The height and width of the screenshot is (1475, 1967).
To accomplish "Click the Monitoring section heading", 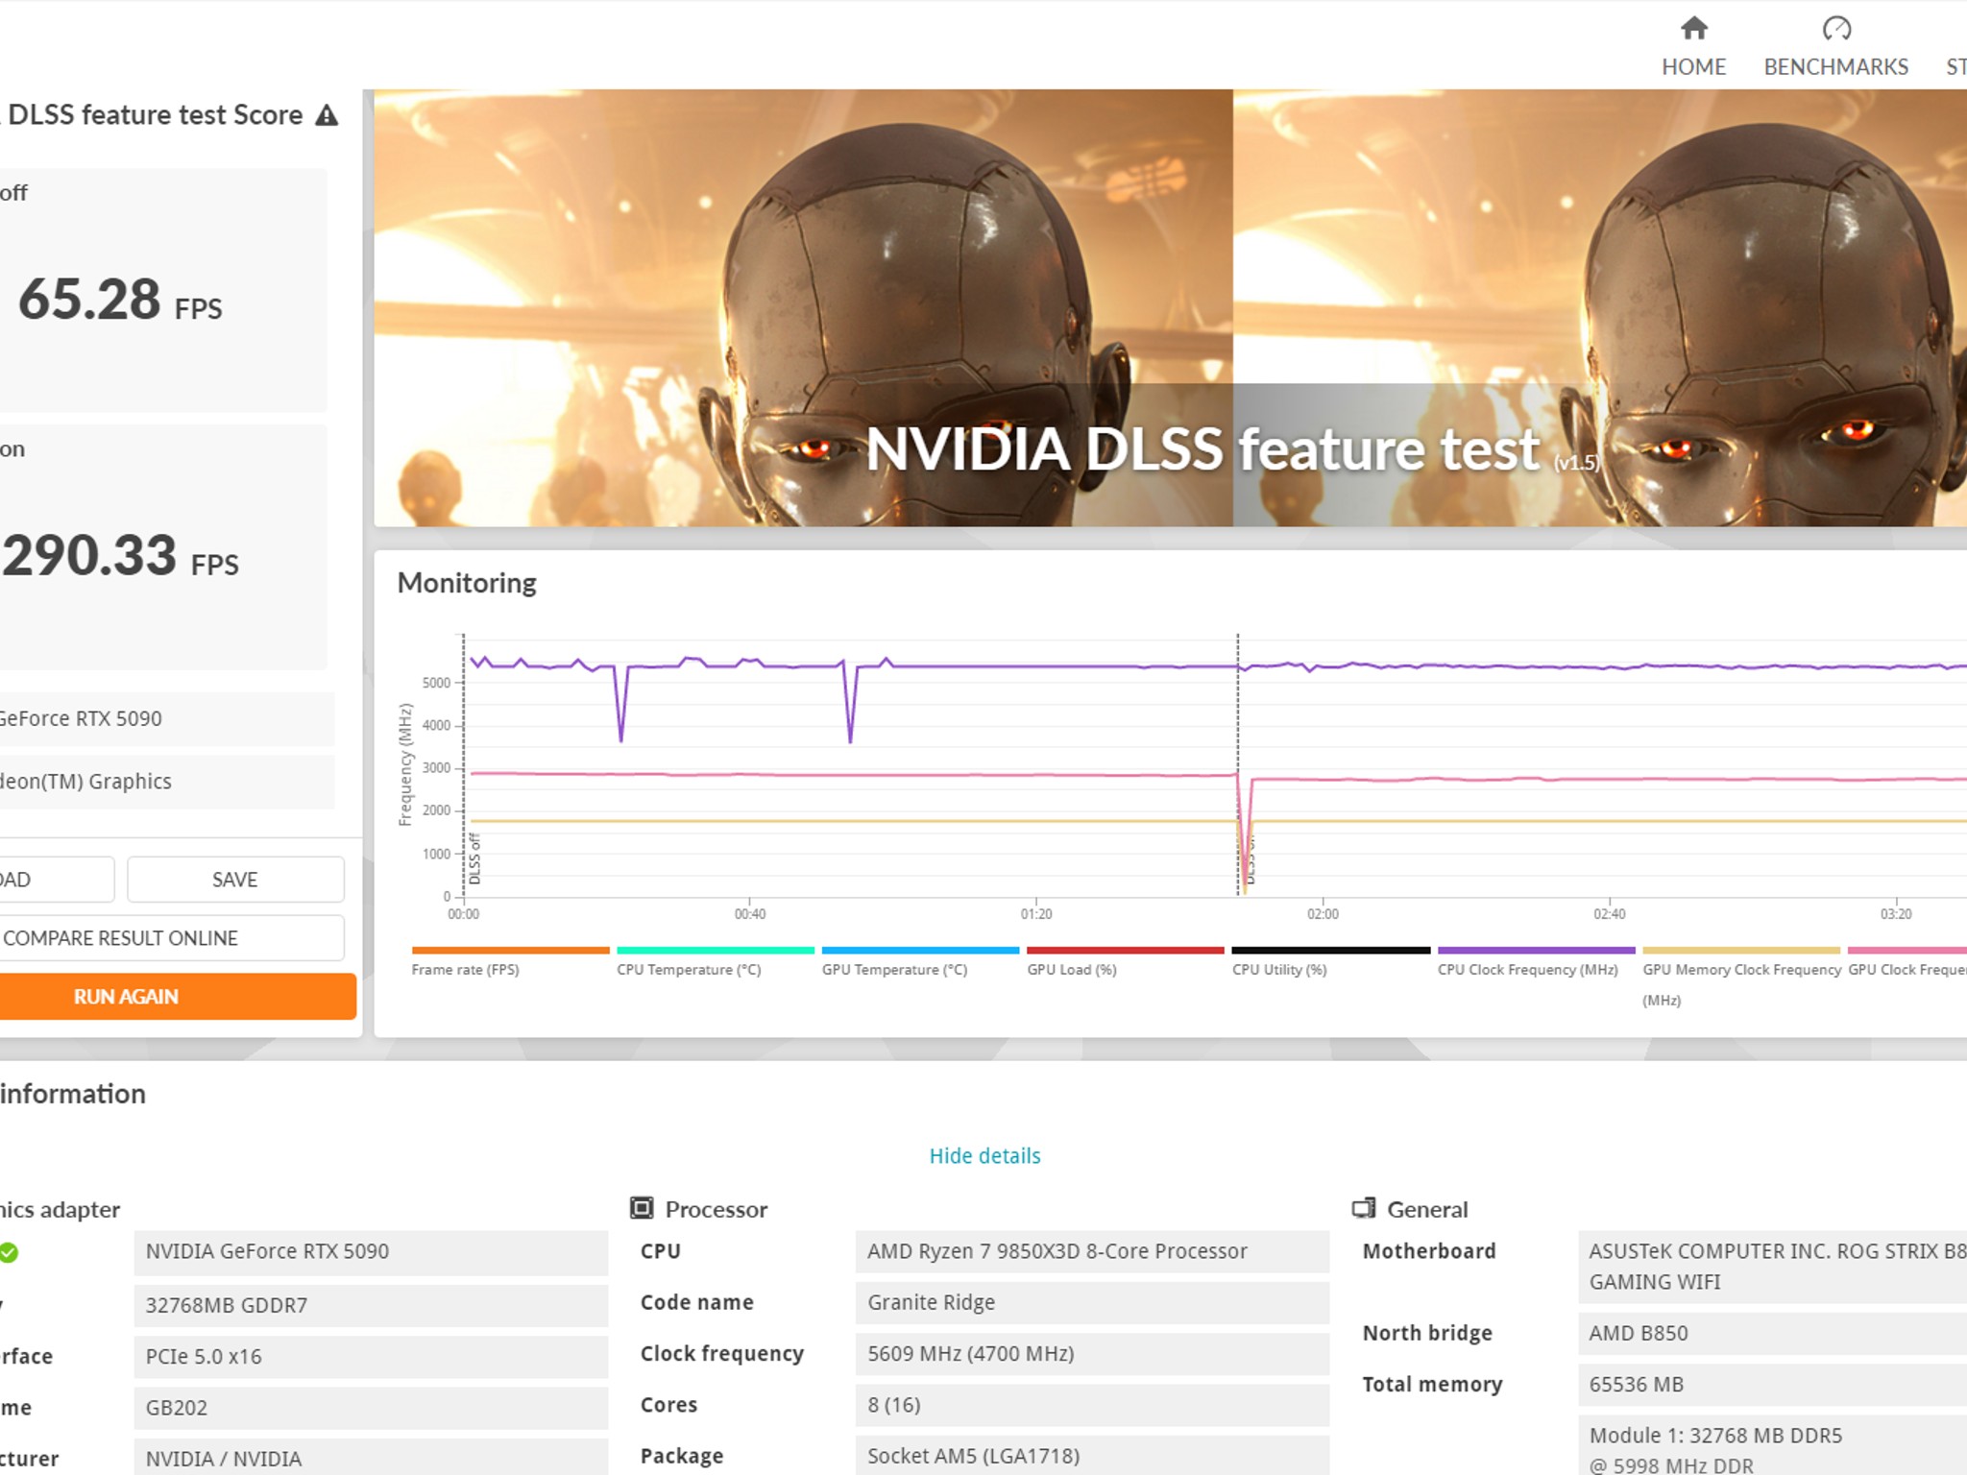I will tap(467, 583).
